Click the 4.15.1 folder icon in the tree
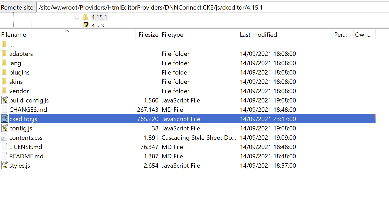This screenshot has width=389, height=199. 85,17
